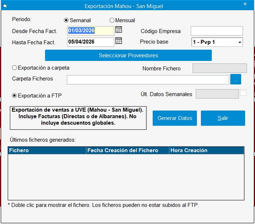This screenshot has height=224, width=255.
Task: Click the app icon in title bar
Action: click(5, 6)
